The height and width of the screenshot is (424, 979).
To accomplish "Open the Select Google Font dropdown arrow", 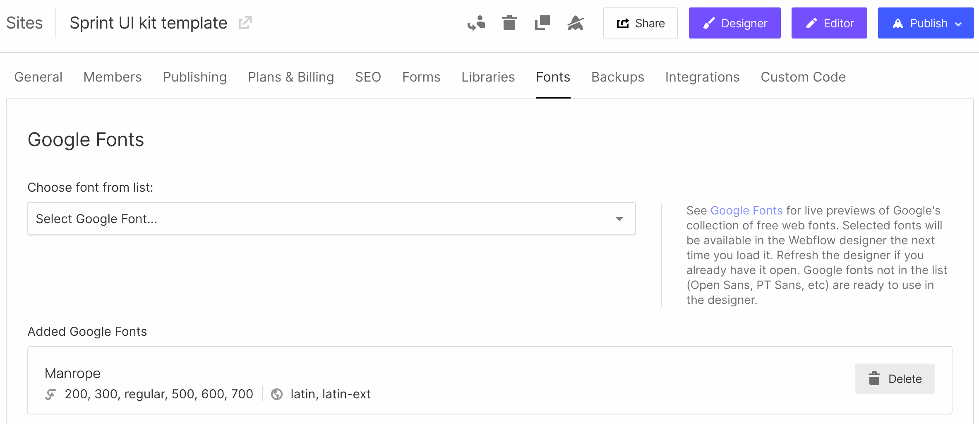I will click(619, 219).
